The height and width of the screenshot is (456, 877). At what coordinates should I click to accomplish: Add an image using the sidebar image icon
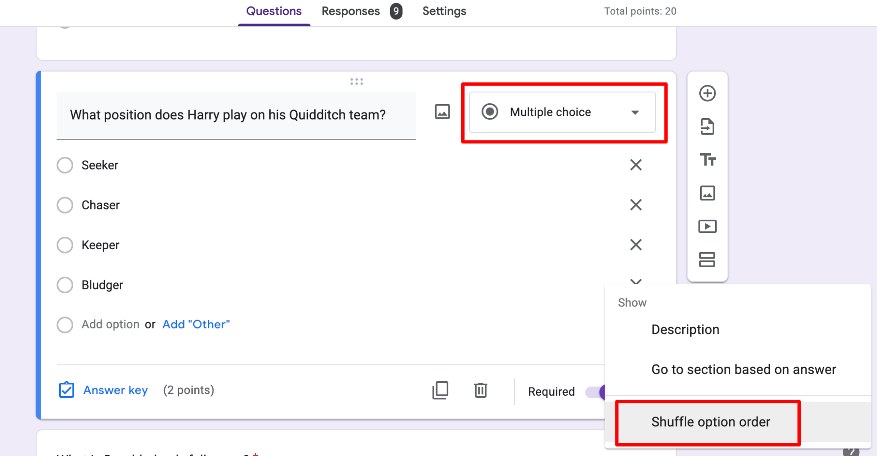[x=707, y=193]
